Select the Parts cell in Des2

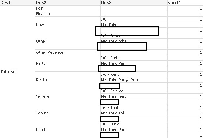tap(68, 63)
